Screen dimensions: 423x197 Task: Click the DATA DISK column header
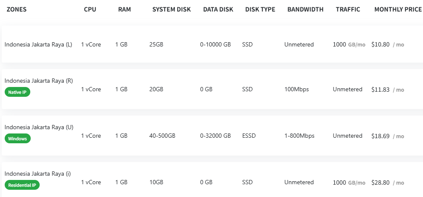click(x=218, y=9)
